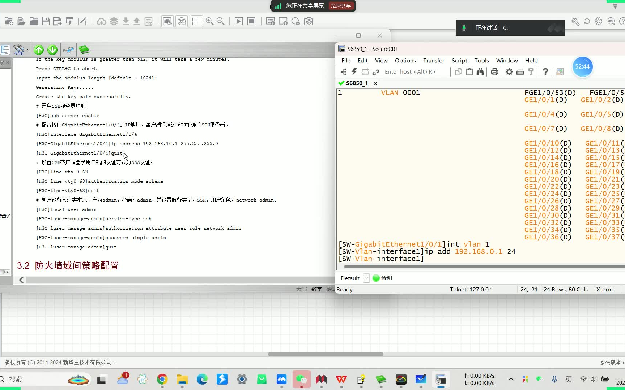The image size is (625, 390).
Task: Click the camera screenshot icon
Action: (309, 22)
